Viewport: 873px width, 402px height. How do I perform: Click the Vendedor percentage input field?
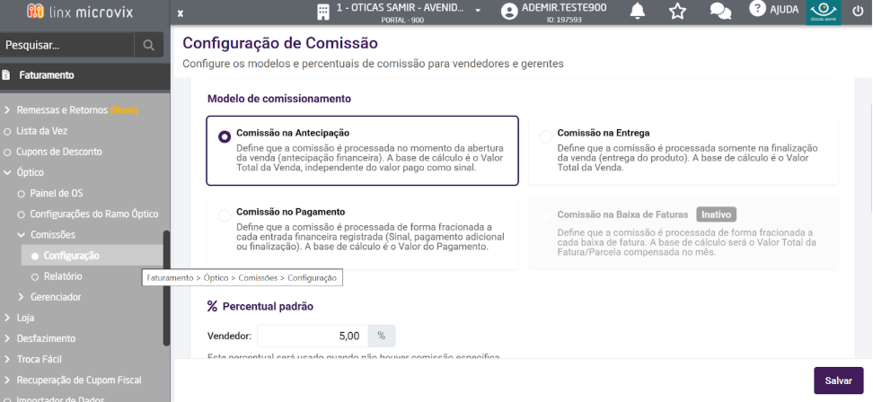[313, 336]
